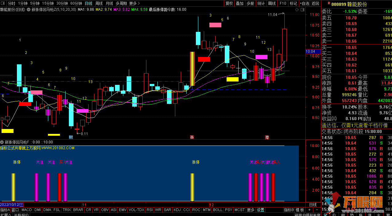Image resolution: width=392 pixels, height=216 pixels.
Task: Open the 画线 drawing tools
Action: [x=272, y=3]
